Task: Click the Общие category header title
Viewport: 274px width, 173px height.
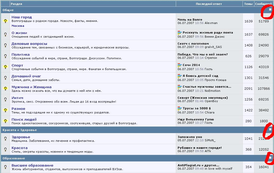Action: [8, 10]
